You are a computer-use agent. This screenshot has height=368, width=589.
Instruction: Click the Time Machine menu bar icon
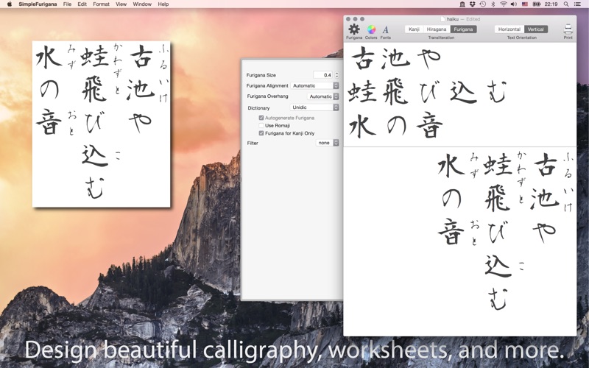coord(482,4)
